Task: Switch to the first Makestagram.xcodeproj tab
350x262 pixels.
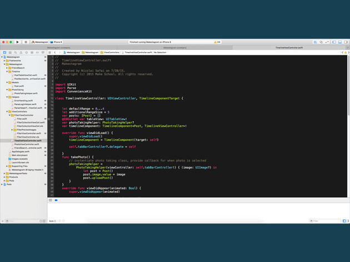Action: [x=59, y=48]
